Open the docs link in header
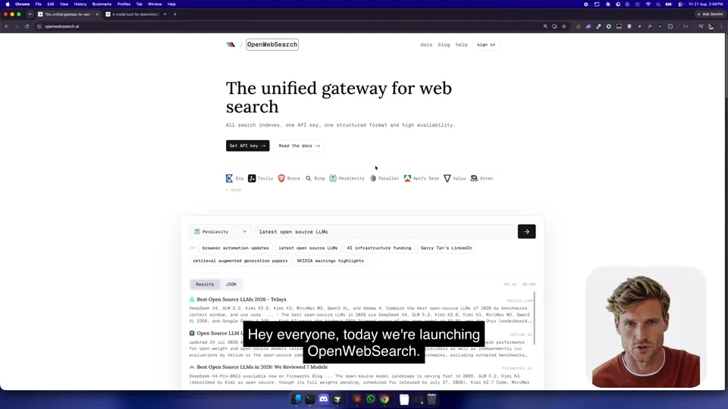Viewport: 728px width, 409px height. (426, 45)
